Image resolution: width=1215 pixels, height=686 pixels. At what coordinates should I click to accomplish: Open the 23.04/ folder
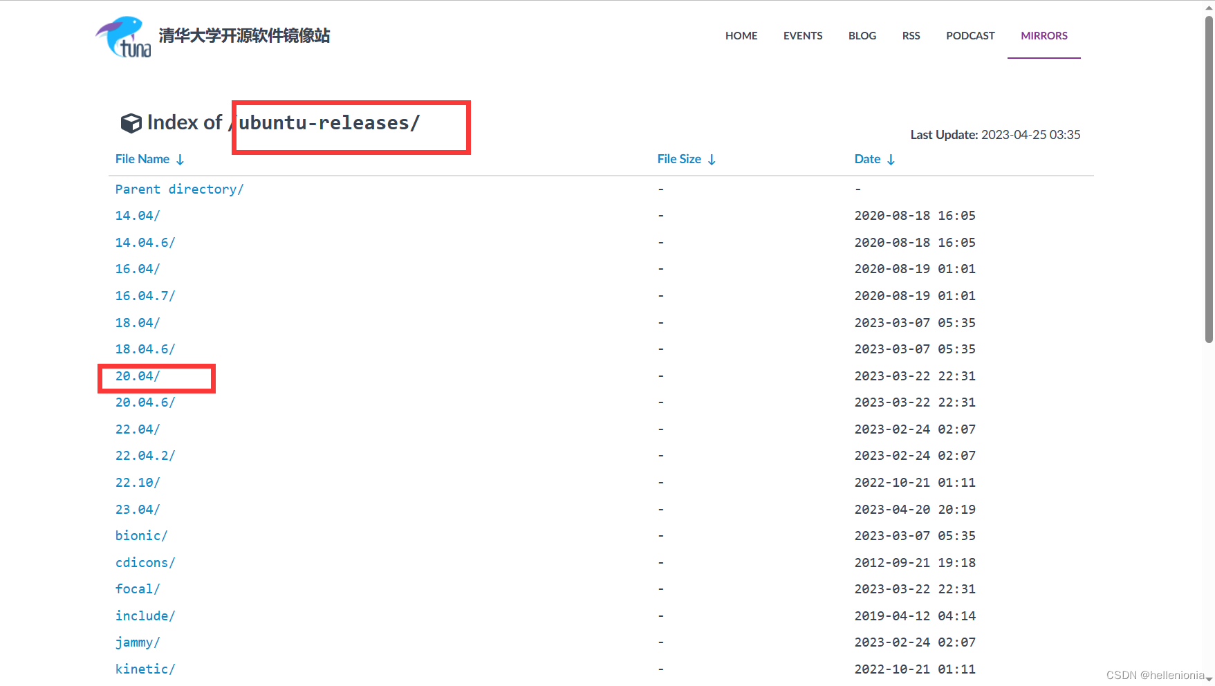tap(138, 510)
